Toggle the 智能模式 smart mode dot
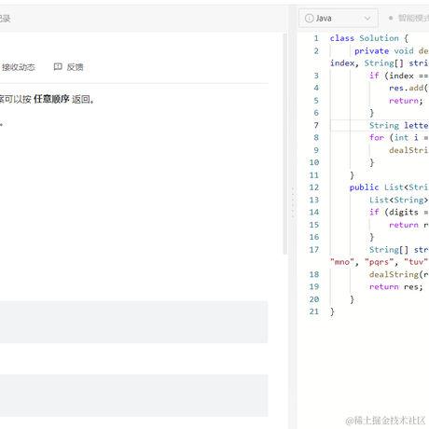 [x=391, y=18]
